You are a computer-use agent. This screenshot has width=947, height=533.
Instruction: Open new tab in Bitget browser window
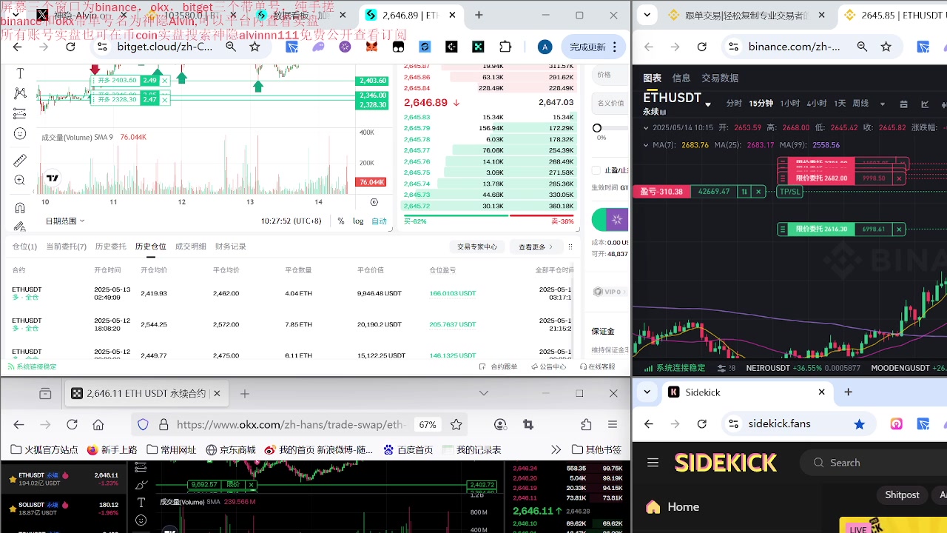(x=479, y=15)
